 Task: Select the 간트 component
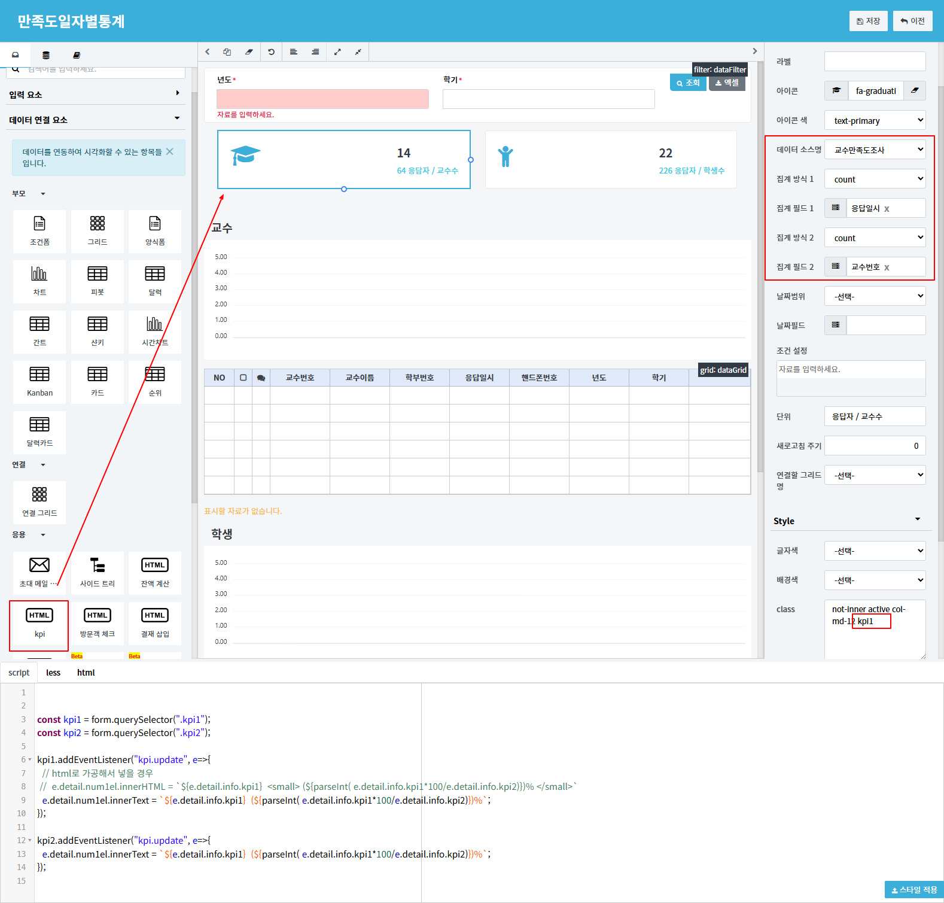pos(39,332)
